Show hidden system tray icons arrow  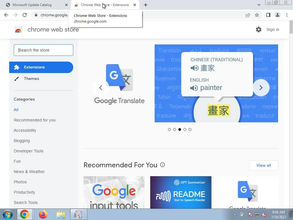pyautogui.click(x=235, y=215)
